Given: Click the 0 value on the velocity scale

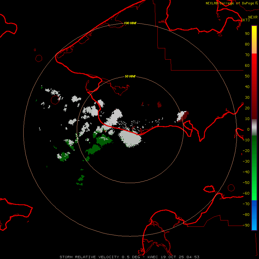Looking at the screenshot, I should coord(248,129).
